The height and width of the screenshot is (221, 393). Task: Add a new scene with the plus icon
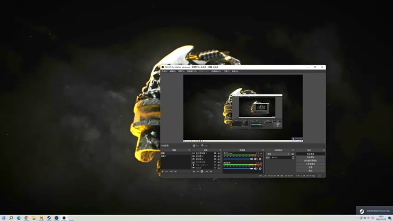tap(163, 171)
